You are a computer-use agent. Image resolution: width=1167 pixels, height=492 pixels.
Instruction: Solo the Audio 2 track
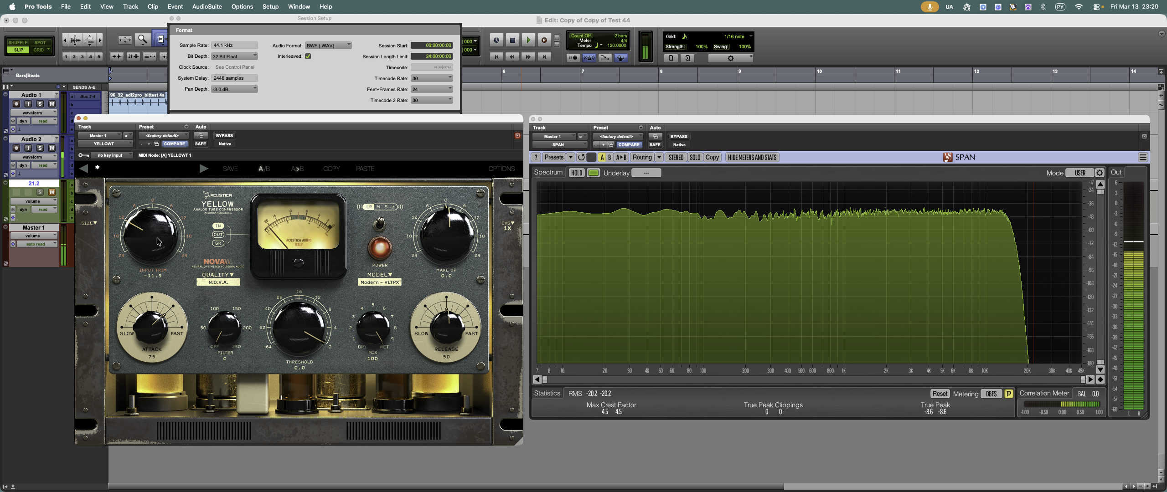click(x=40, y=148)
